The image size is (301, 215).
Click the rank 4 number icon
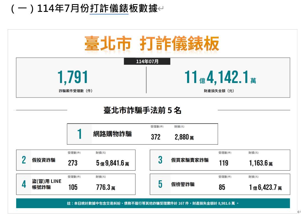(x=24, y=184)
